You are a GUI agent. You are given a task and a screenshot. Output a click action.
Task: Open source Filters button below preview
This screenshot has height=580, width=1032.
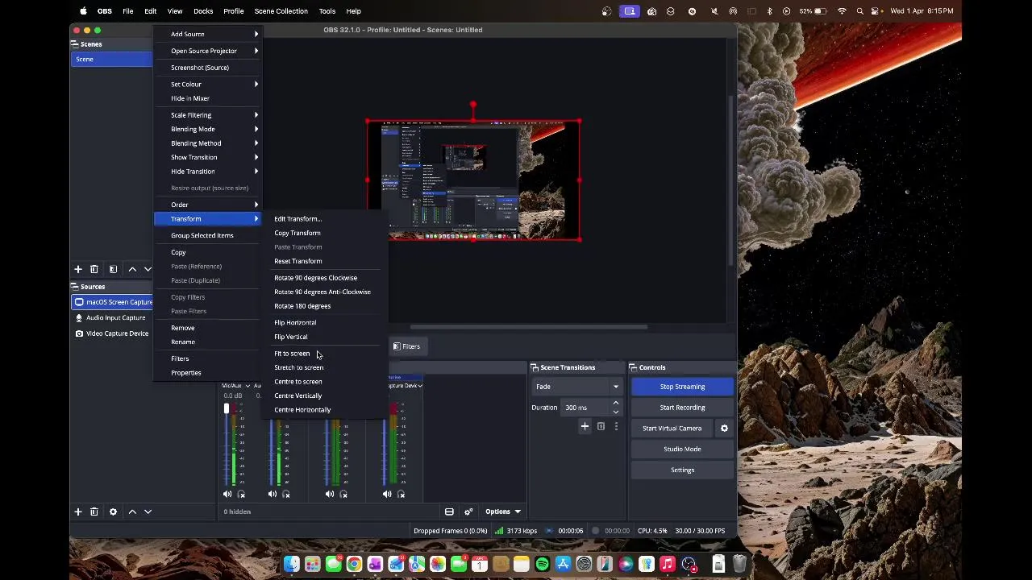[x=406, y=346]
